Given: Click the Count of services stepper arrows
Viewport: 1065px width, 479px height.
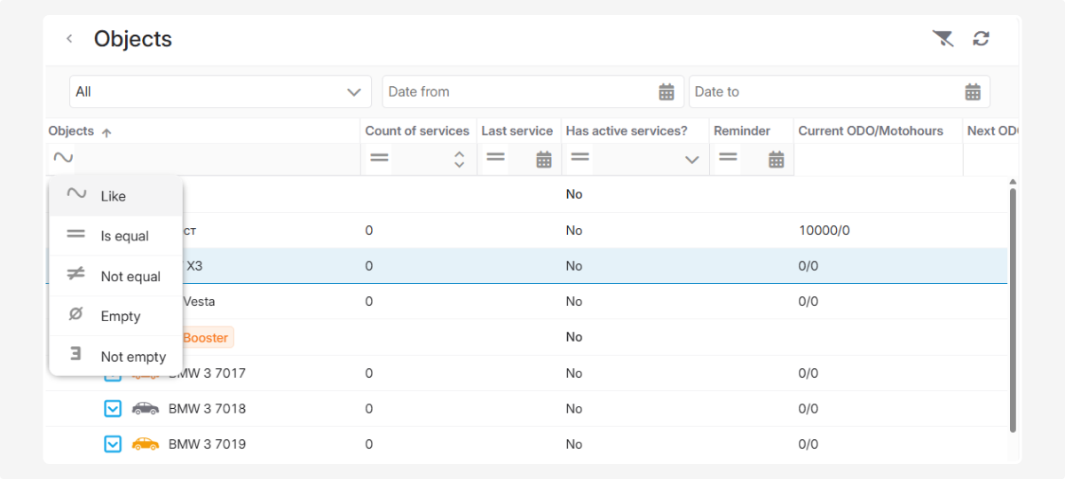Looking at the screenshot, I should tap(459, 159).
